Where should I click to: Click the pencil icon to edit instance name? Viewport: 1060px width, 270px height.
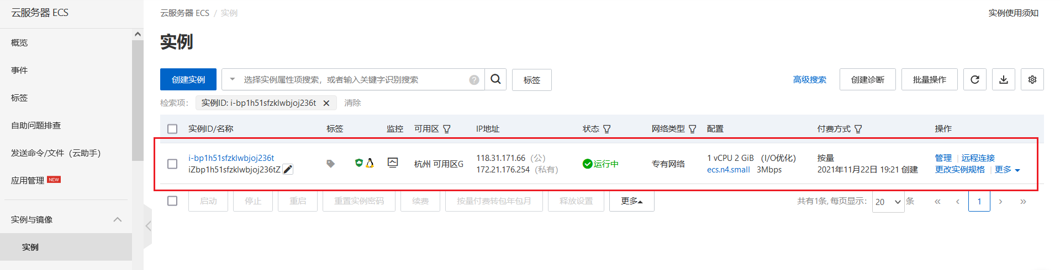288,169
